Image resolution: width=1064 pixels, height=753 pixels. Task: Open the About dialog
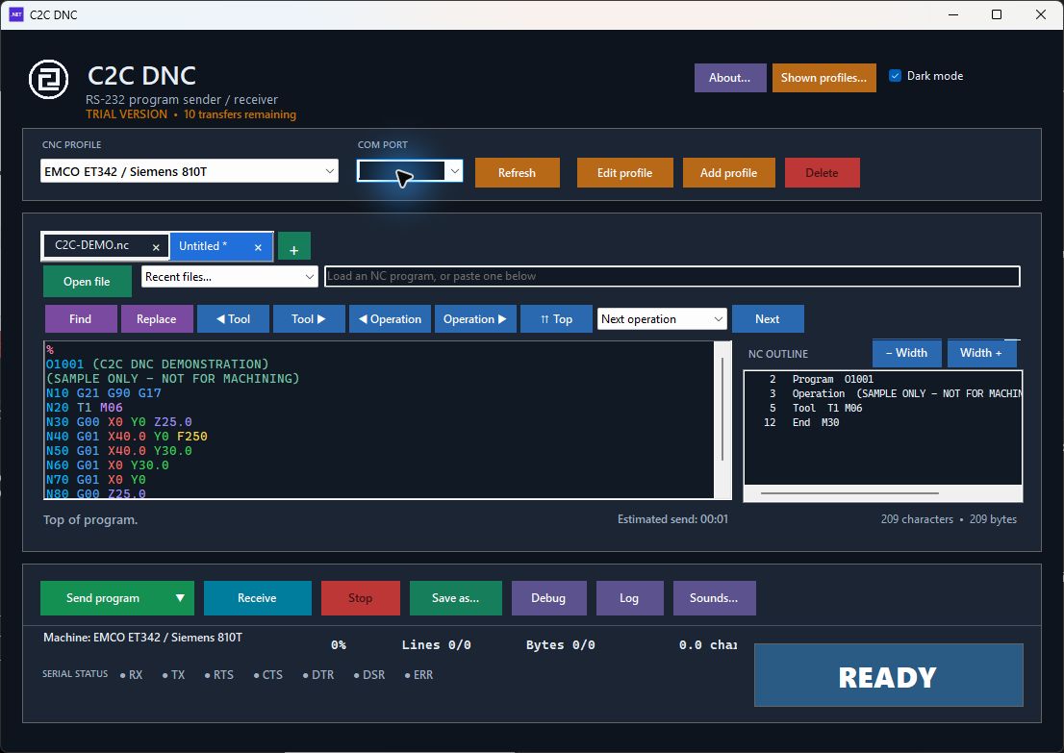coord(730,78)
